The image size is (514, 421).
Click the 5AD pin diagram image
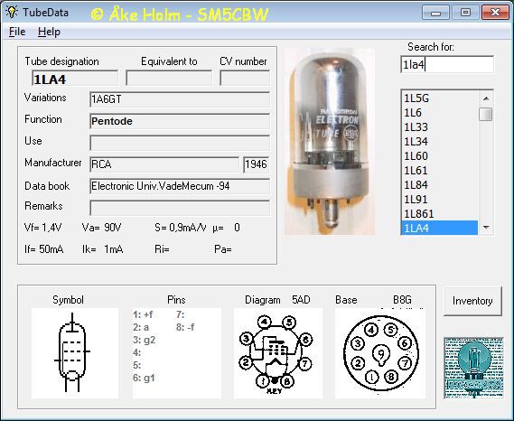click(x=277, y=353)
